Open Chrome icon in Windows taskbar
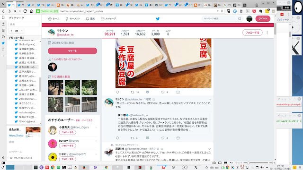The image size is (303, 170). click(53, 167)
